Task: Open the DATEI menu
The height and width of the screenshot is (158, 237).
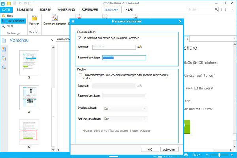Action: tap(6, 9)
